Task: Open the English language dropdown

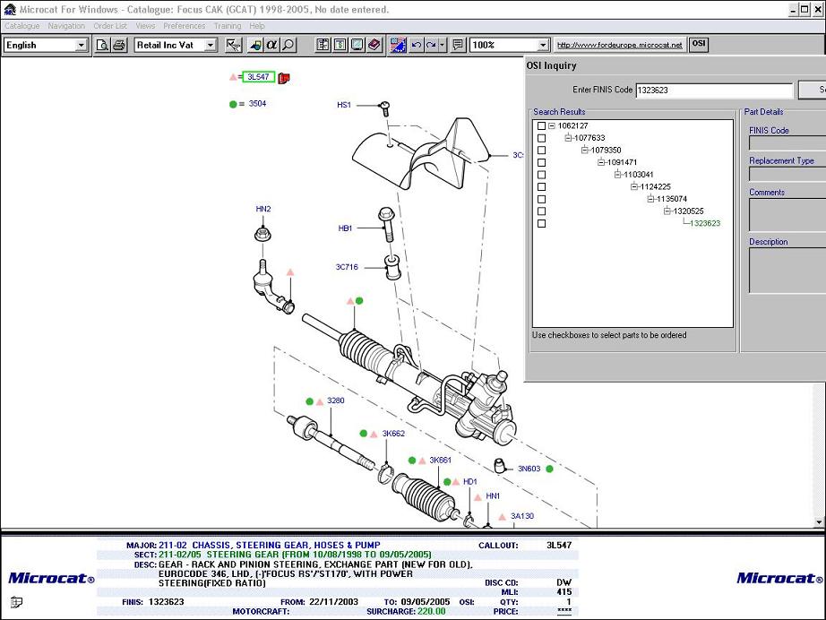Action: coord(81,45)
